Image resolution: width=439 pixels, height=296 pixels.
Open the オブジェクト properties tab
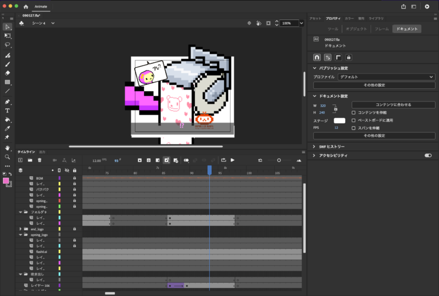coord(356,29)
